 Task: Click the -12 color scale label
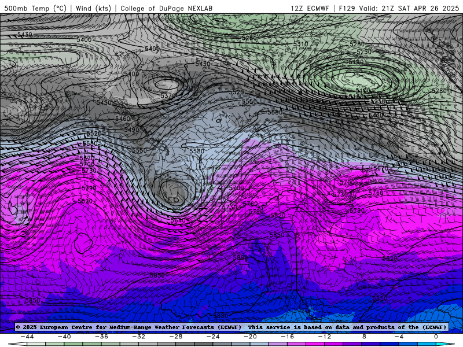pos(325,337)
